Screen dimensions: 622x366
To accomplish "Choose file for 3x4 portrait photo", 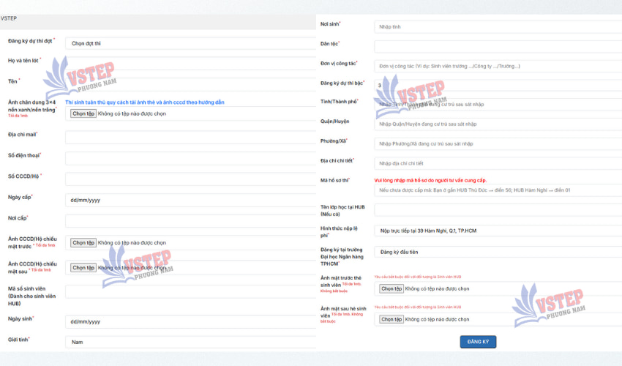I will pyautogui.click(x=83, y=113).
